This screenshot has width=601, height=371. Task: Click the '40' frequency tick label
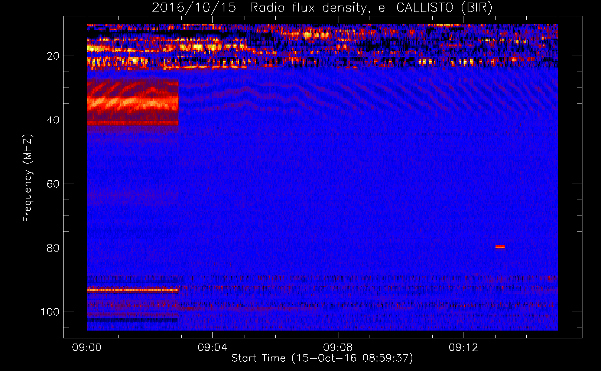point(53,120)
